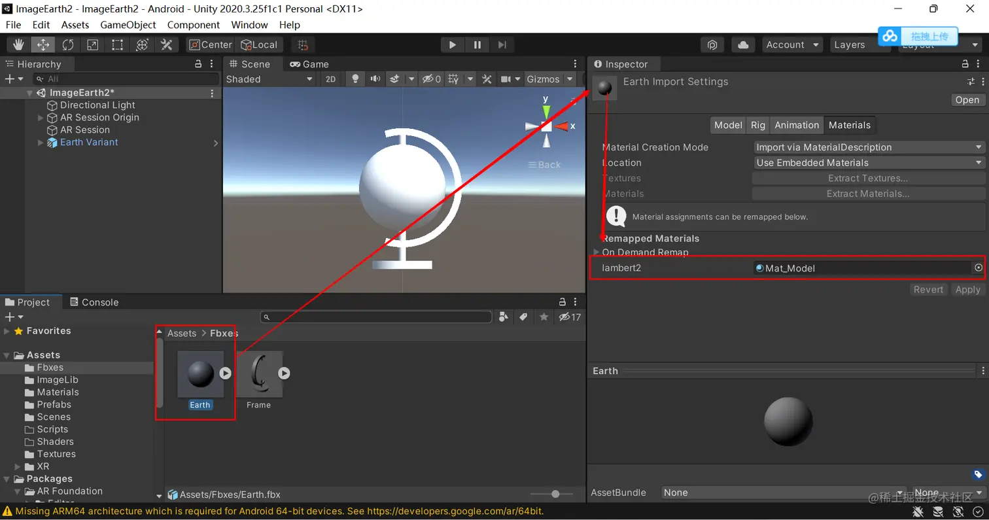
Task: Open Material Creation Mode dropdown
Action: coord(869,147)
